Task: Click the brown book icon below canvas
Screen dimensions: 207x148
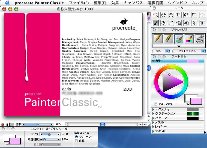Action: (x=2, y=124)
